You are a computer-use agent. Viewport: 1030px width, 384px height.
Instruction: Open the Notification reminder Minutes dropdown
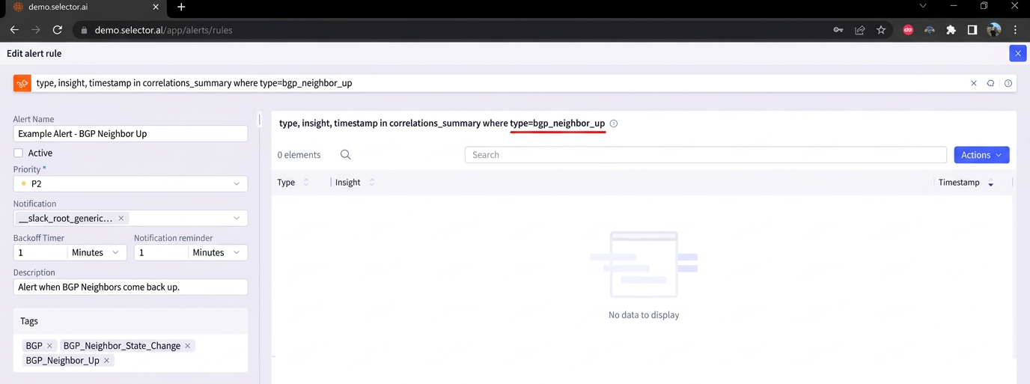pyautogui.click(x=217, y=252)
